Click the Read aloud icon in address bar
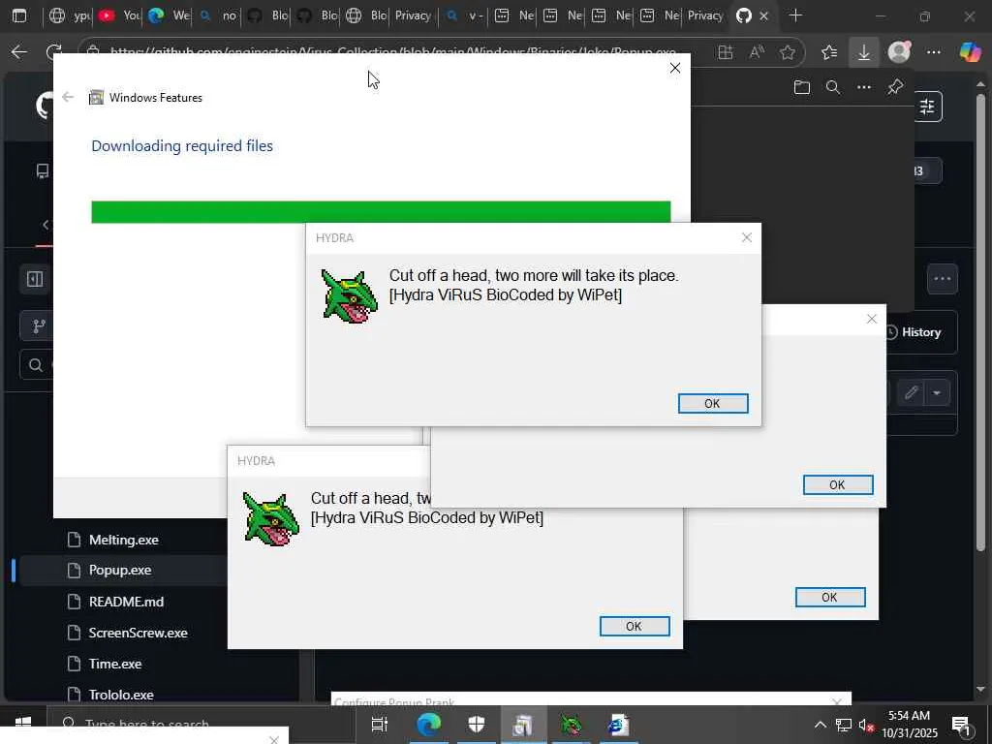Image resolution: width=992 pixels, height=744 pixels. click(757, 52)
